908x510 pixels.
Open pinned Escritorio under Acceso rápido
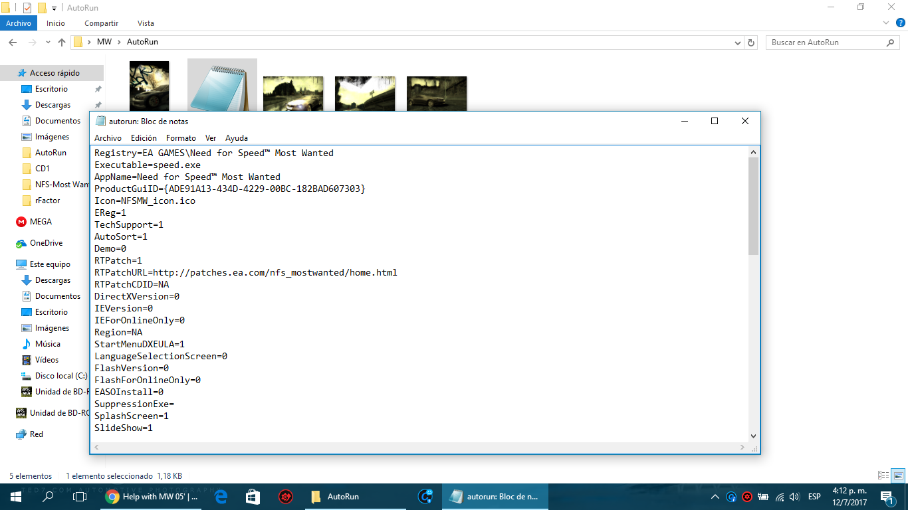click(52, 89)
